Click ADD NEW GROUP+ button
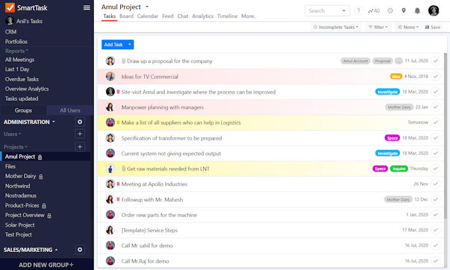This screenshot has width=450, height=270. [46, 265]
